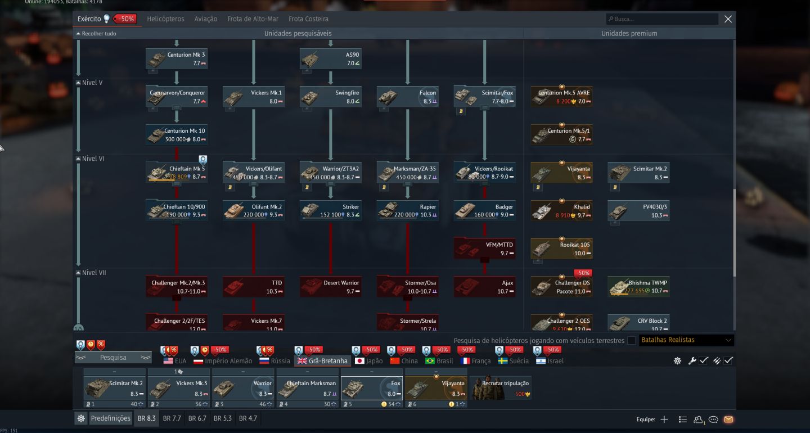Switch to the Aviação tab
This screenshot has height=433, width=810.
[206, 19]
